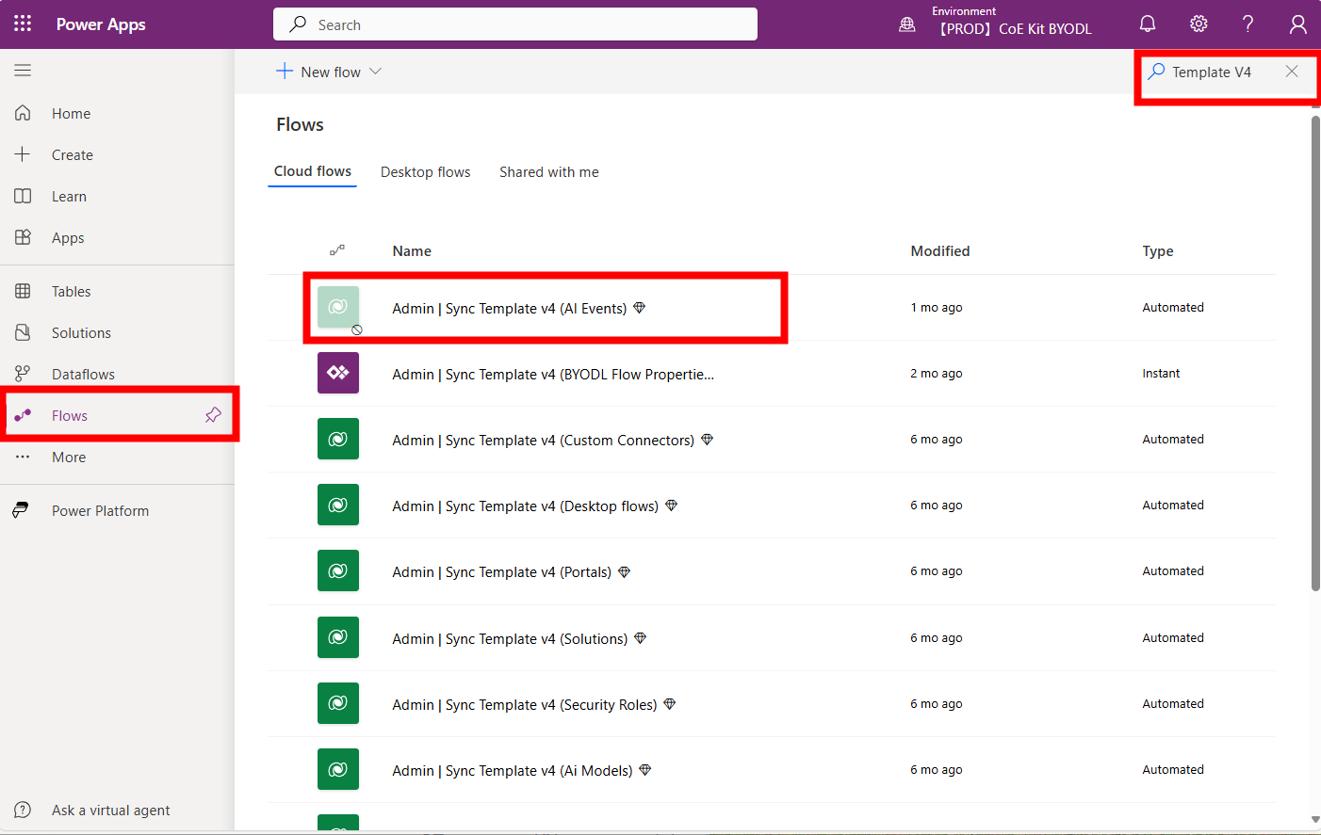Open Admin Sync Template v4 (Solutions) flow

click(x=510, y=638)
